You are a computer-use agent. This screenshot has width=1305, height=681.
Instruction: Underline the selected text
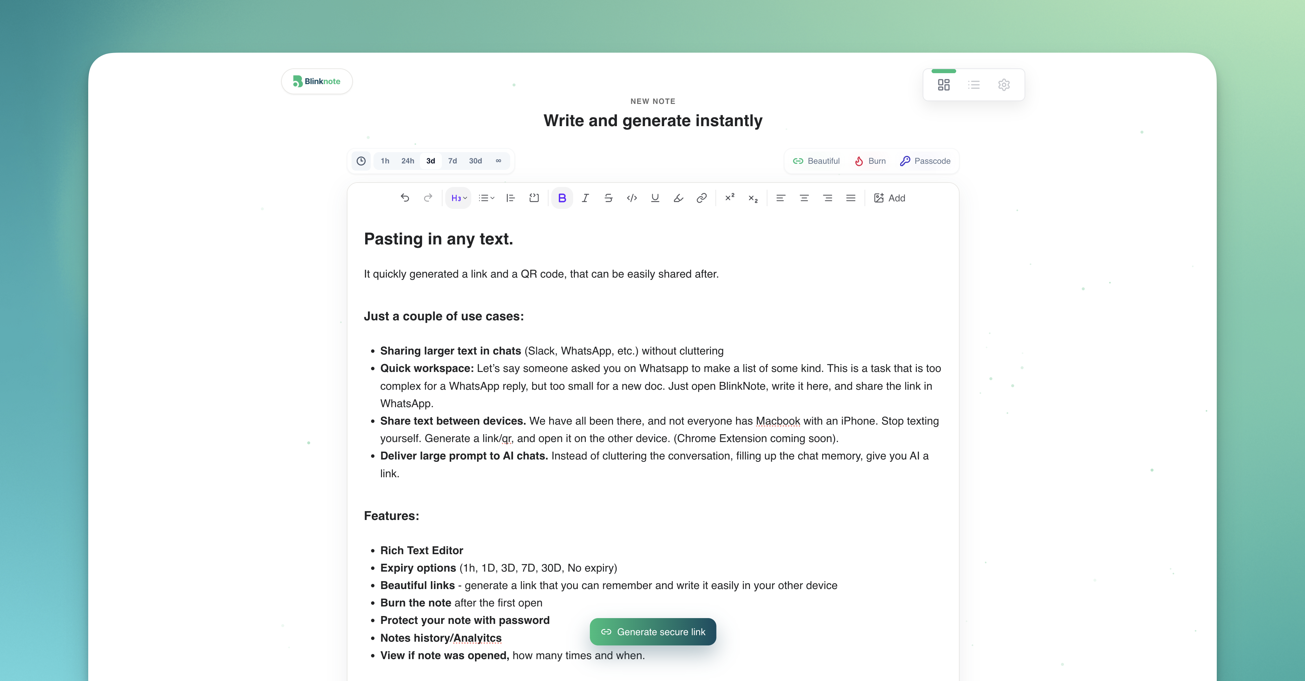click(x=655, y=198)
